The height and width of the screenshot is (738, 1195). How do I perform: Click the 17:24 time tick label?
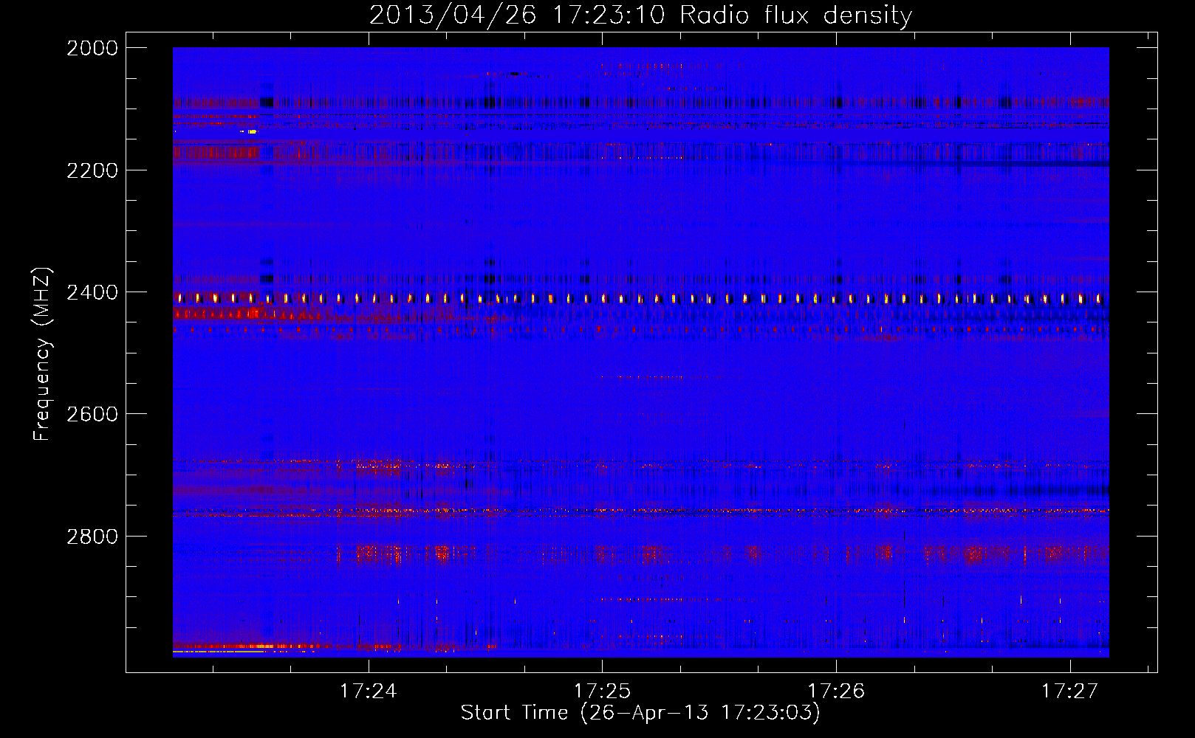(368, 692)
